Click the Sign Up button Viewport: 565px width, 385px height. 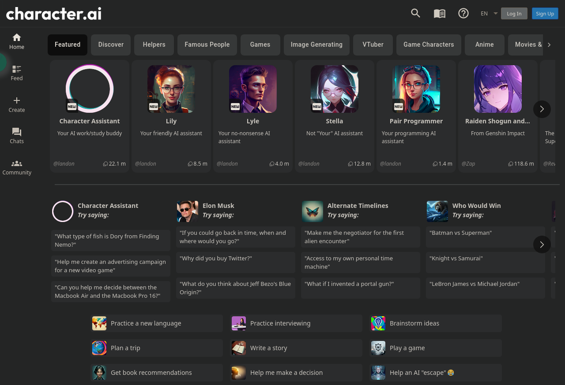tap(545, 14)
